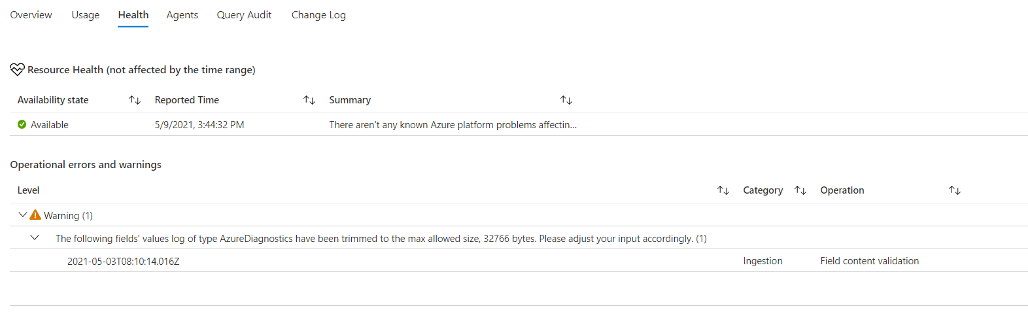Click the sort arrows beside Operation

tap(955, 190)
